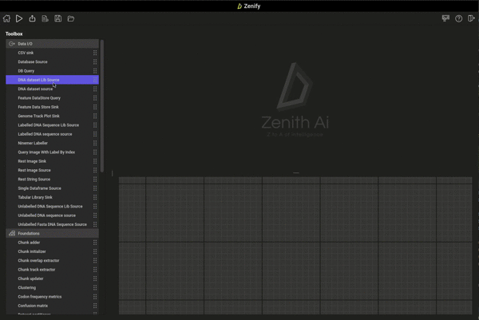
Task: Select Labelled DNA sequence source item
Action: [52, 134]
